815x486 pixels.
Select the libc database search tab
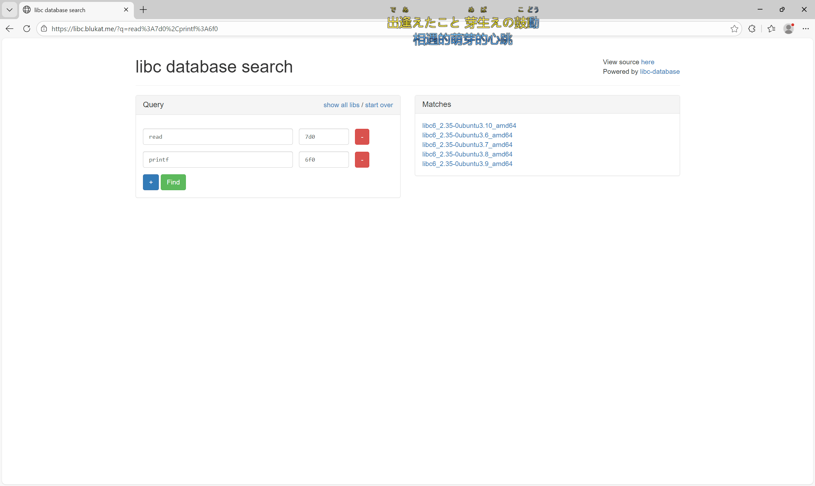[72, 10]
